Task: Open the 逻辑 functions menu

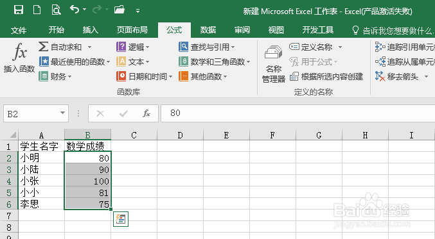Action: pyautogui.click(x=132, y=47)
